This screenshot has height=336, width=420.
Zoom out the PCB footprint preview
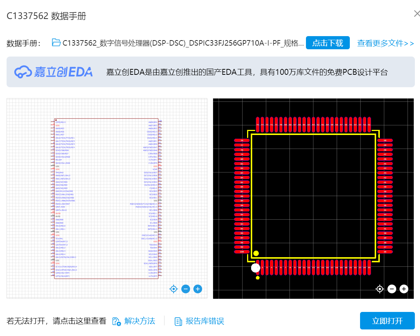pyautogui.click(x=391, y=289)
